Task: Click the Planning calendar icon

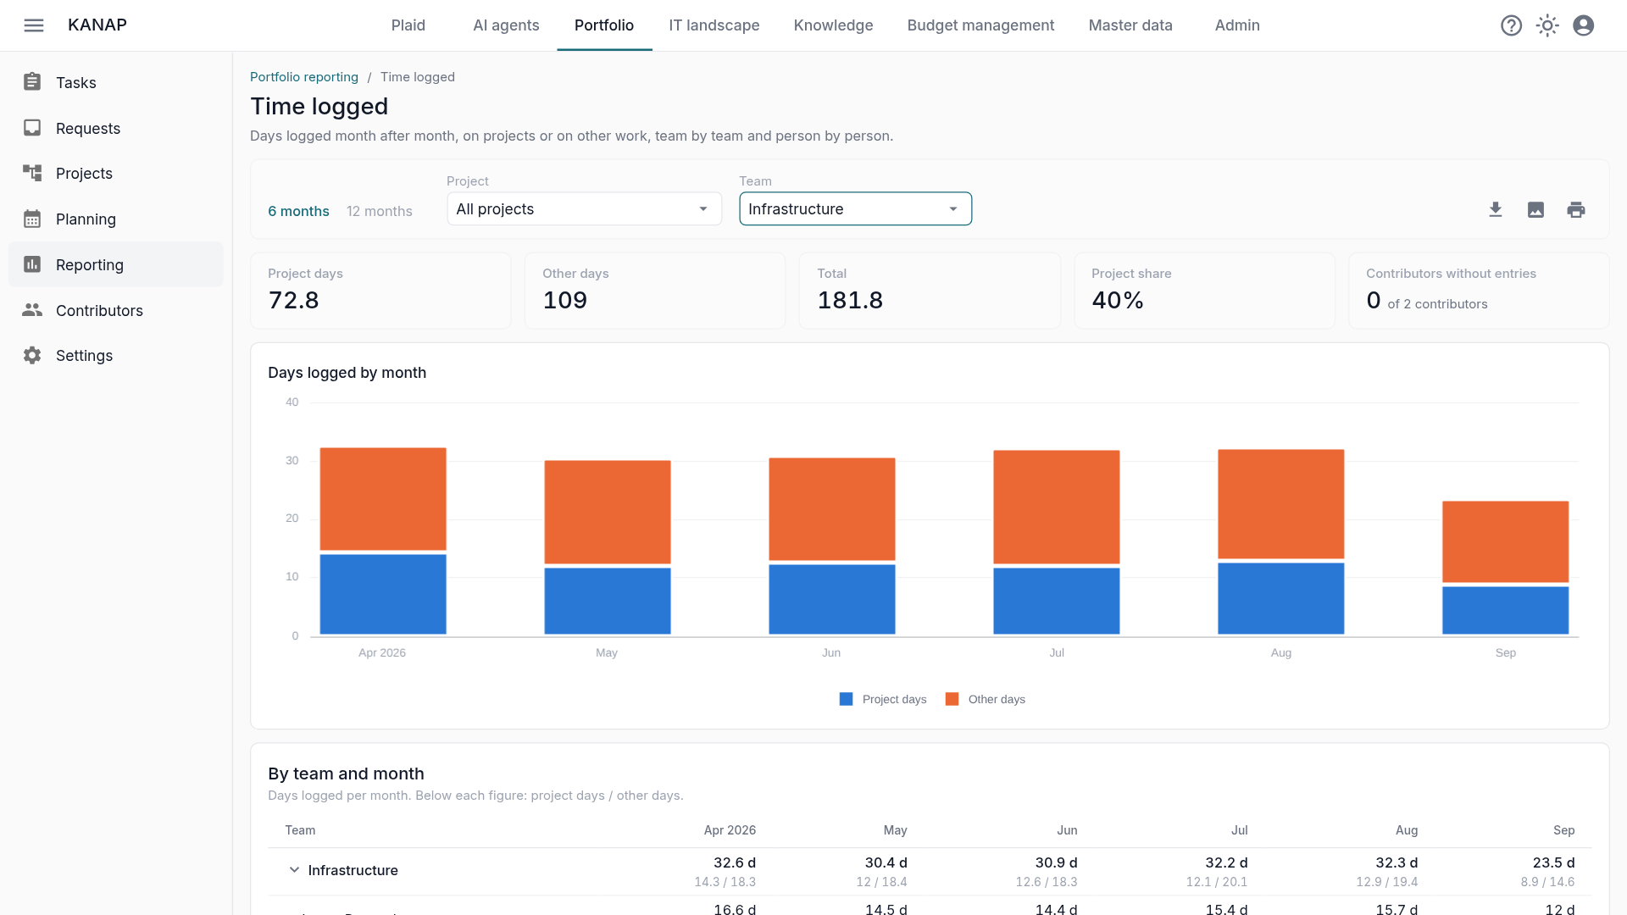Action: pyautogui.click(x=32, y=219)
